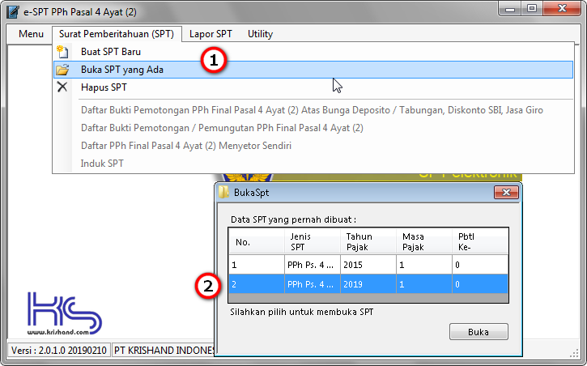
Task: Click the Masa Pajak column header
Action: 423,242
